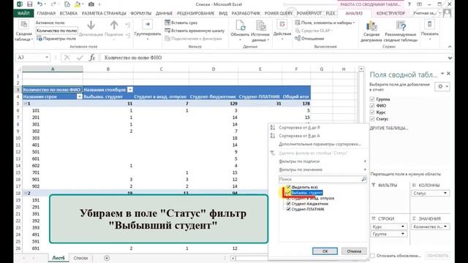Open Поля, элементы и наборы menu
Screen dimensions: 468x263
pyautogui.click(x=325, y=23)
